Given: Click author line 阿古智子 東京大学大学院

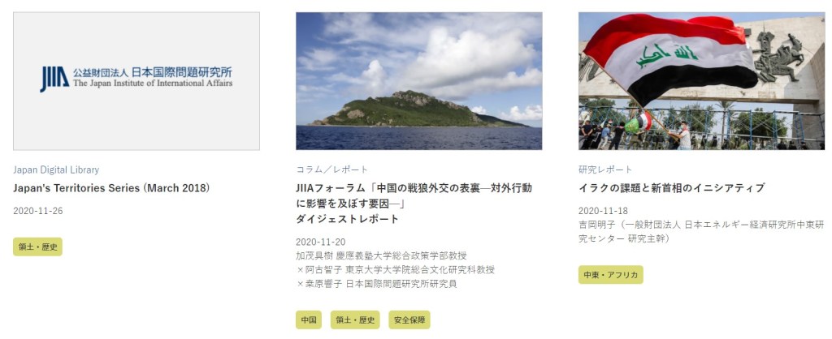Looking at the screenshot, I should 396,269.
